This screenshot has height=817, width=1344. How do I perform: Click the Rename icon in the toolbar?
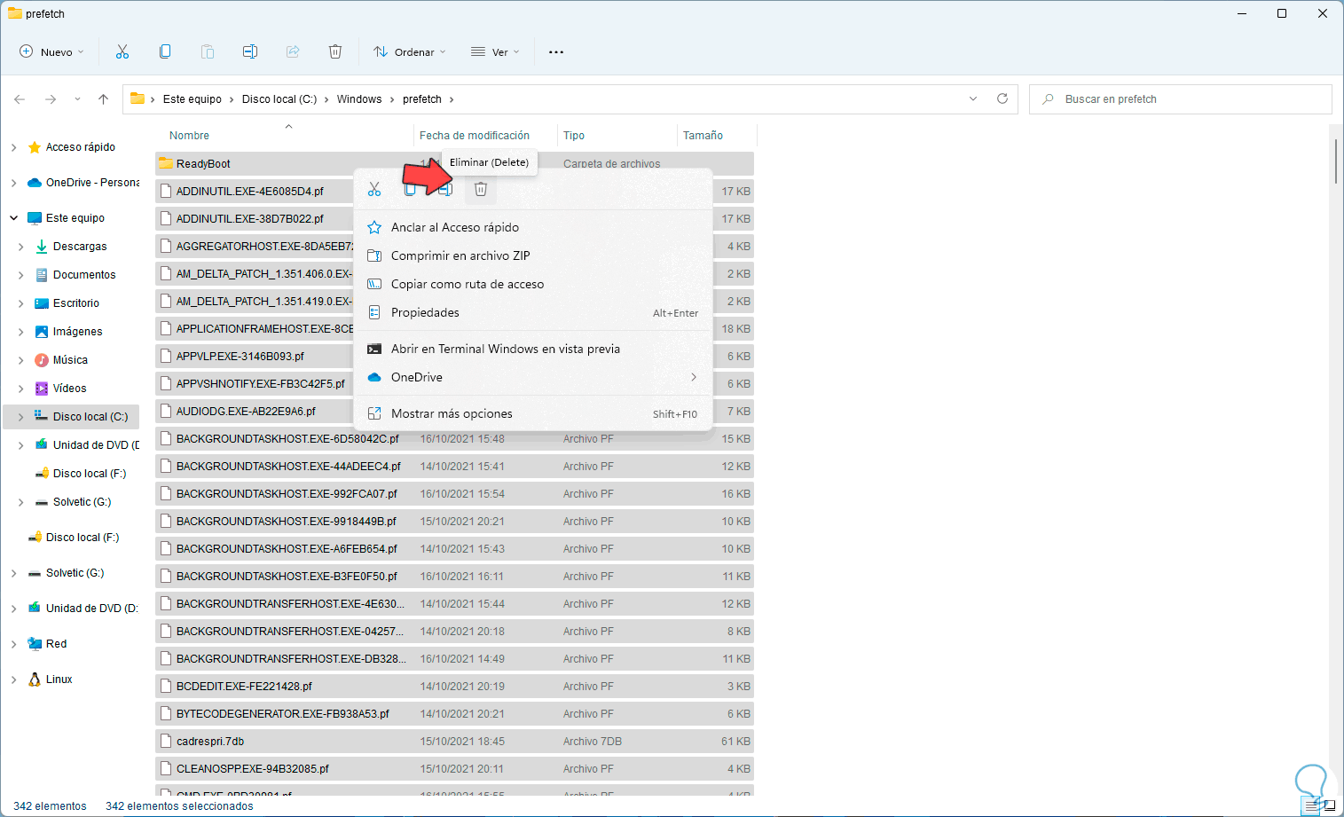click(x=250, y=51)
